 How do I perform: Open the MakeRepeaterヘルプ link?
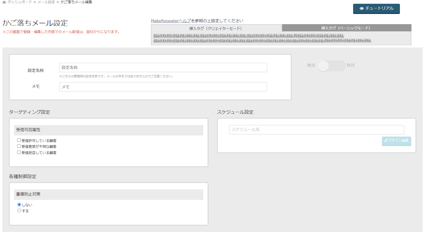pyautogui.click(x=171, y=21)
